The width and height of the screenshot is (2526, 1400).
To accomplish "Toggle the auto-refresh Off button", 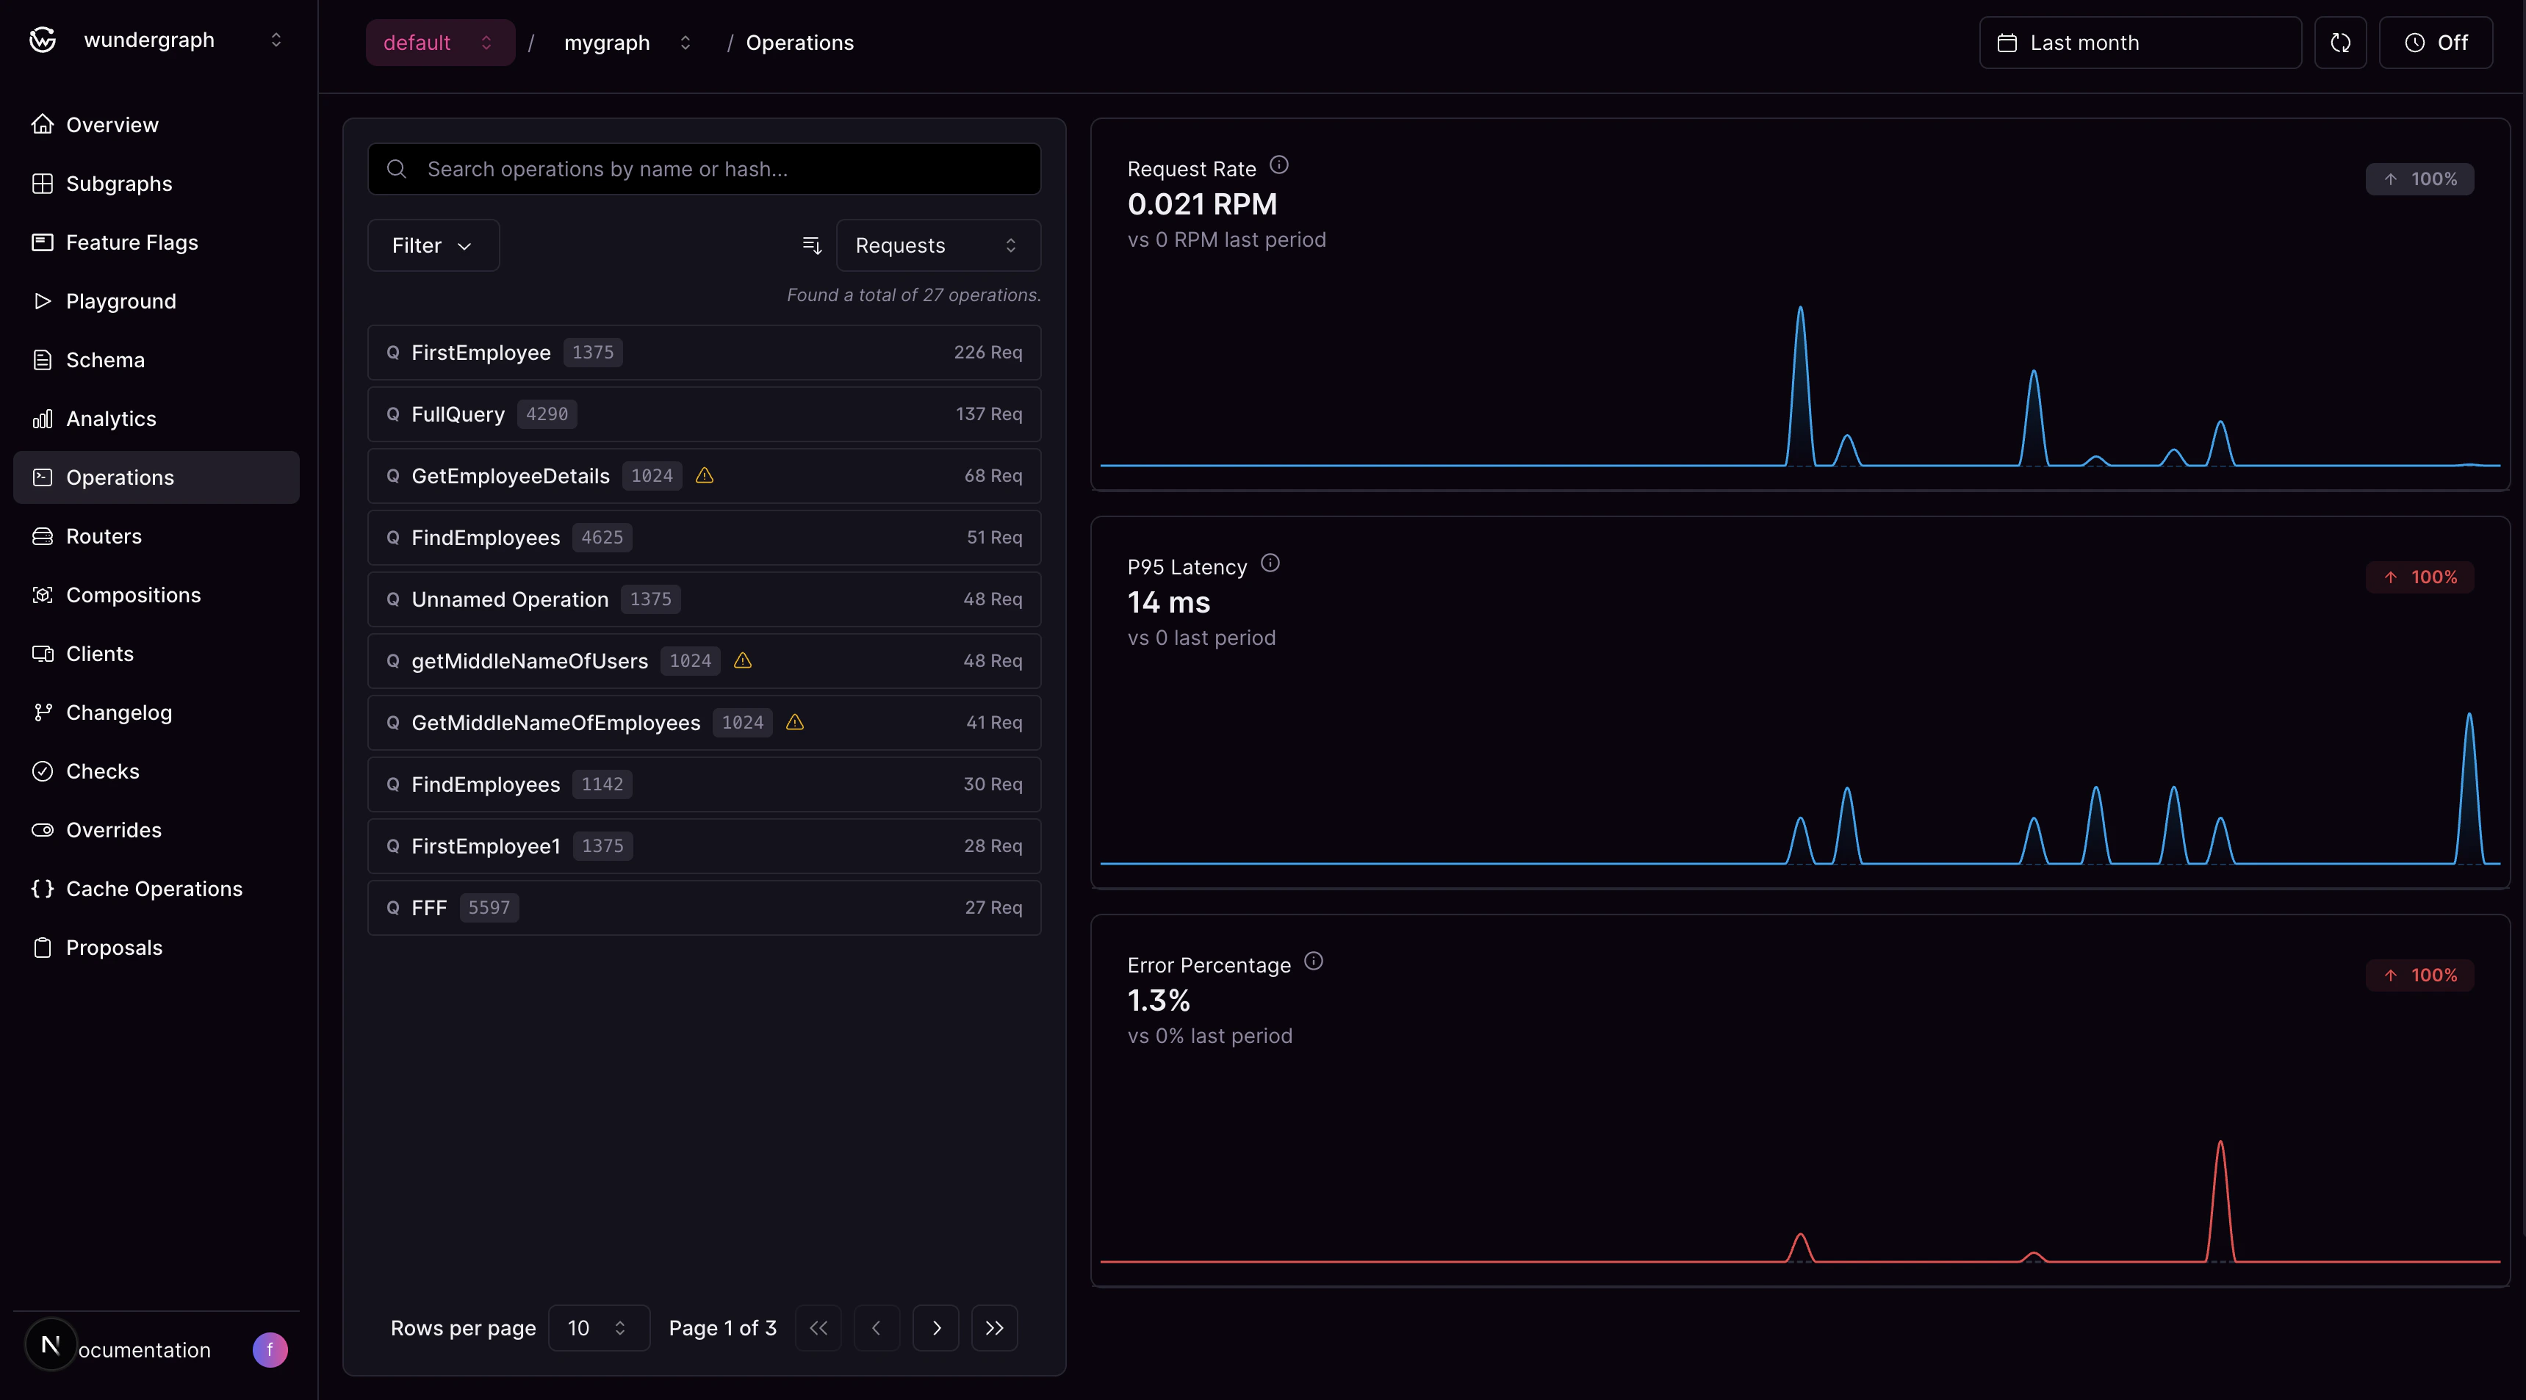I will click(2435, 42).
